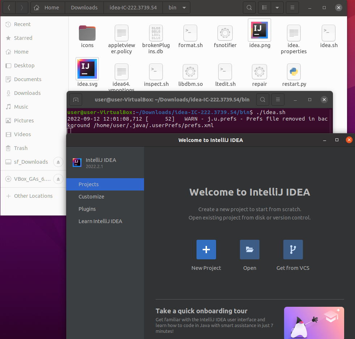Open Music in the file manager sidebar
The width and height of the screenshot is (355, 339).
coord(33,107)
